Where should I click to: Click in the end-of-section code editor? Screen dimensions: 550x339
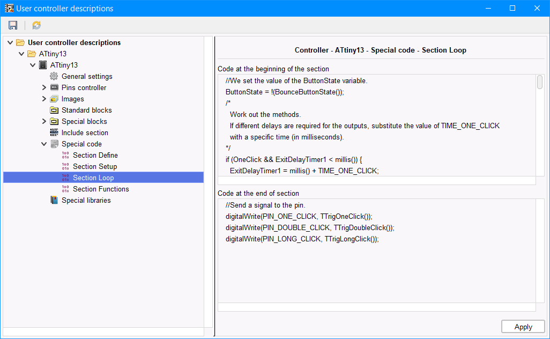click(x=377, y=251)
